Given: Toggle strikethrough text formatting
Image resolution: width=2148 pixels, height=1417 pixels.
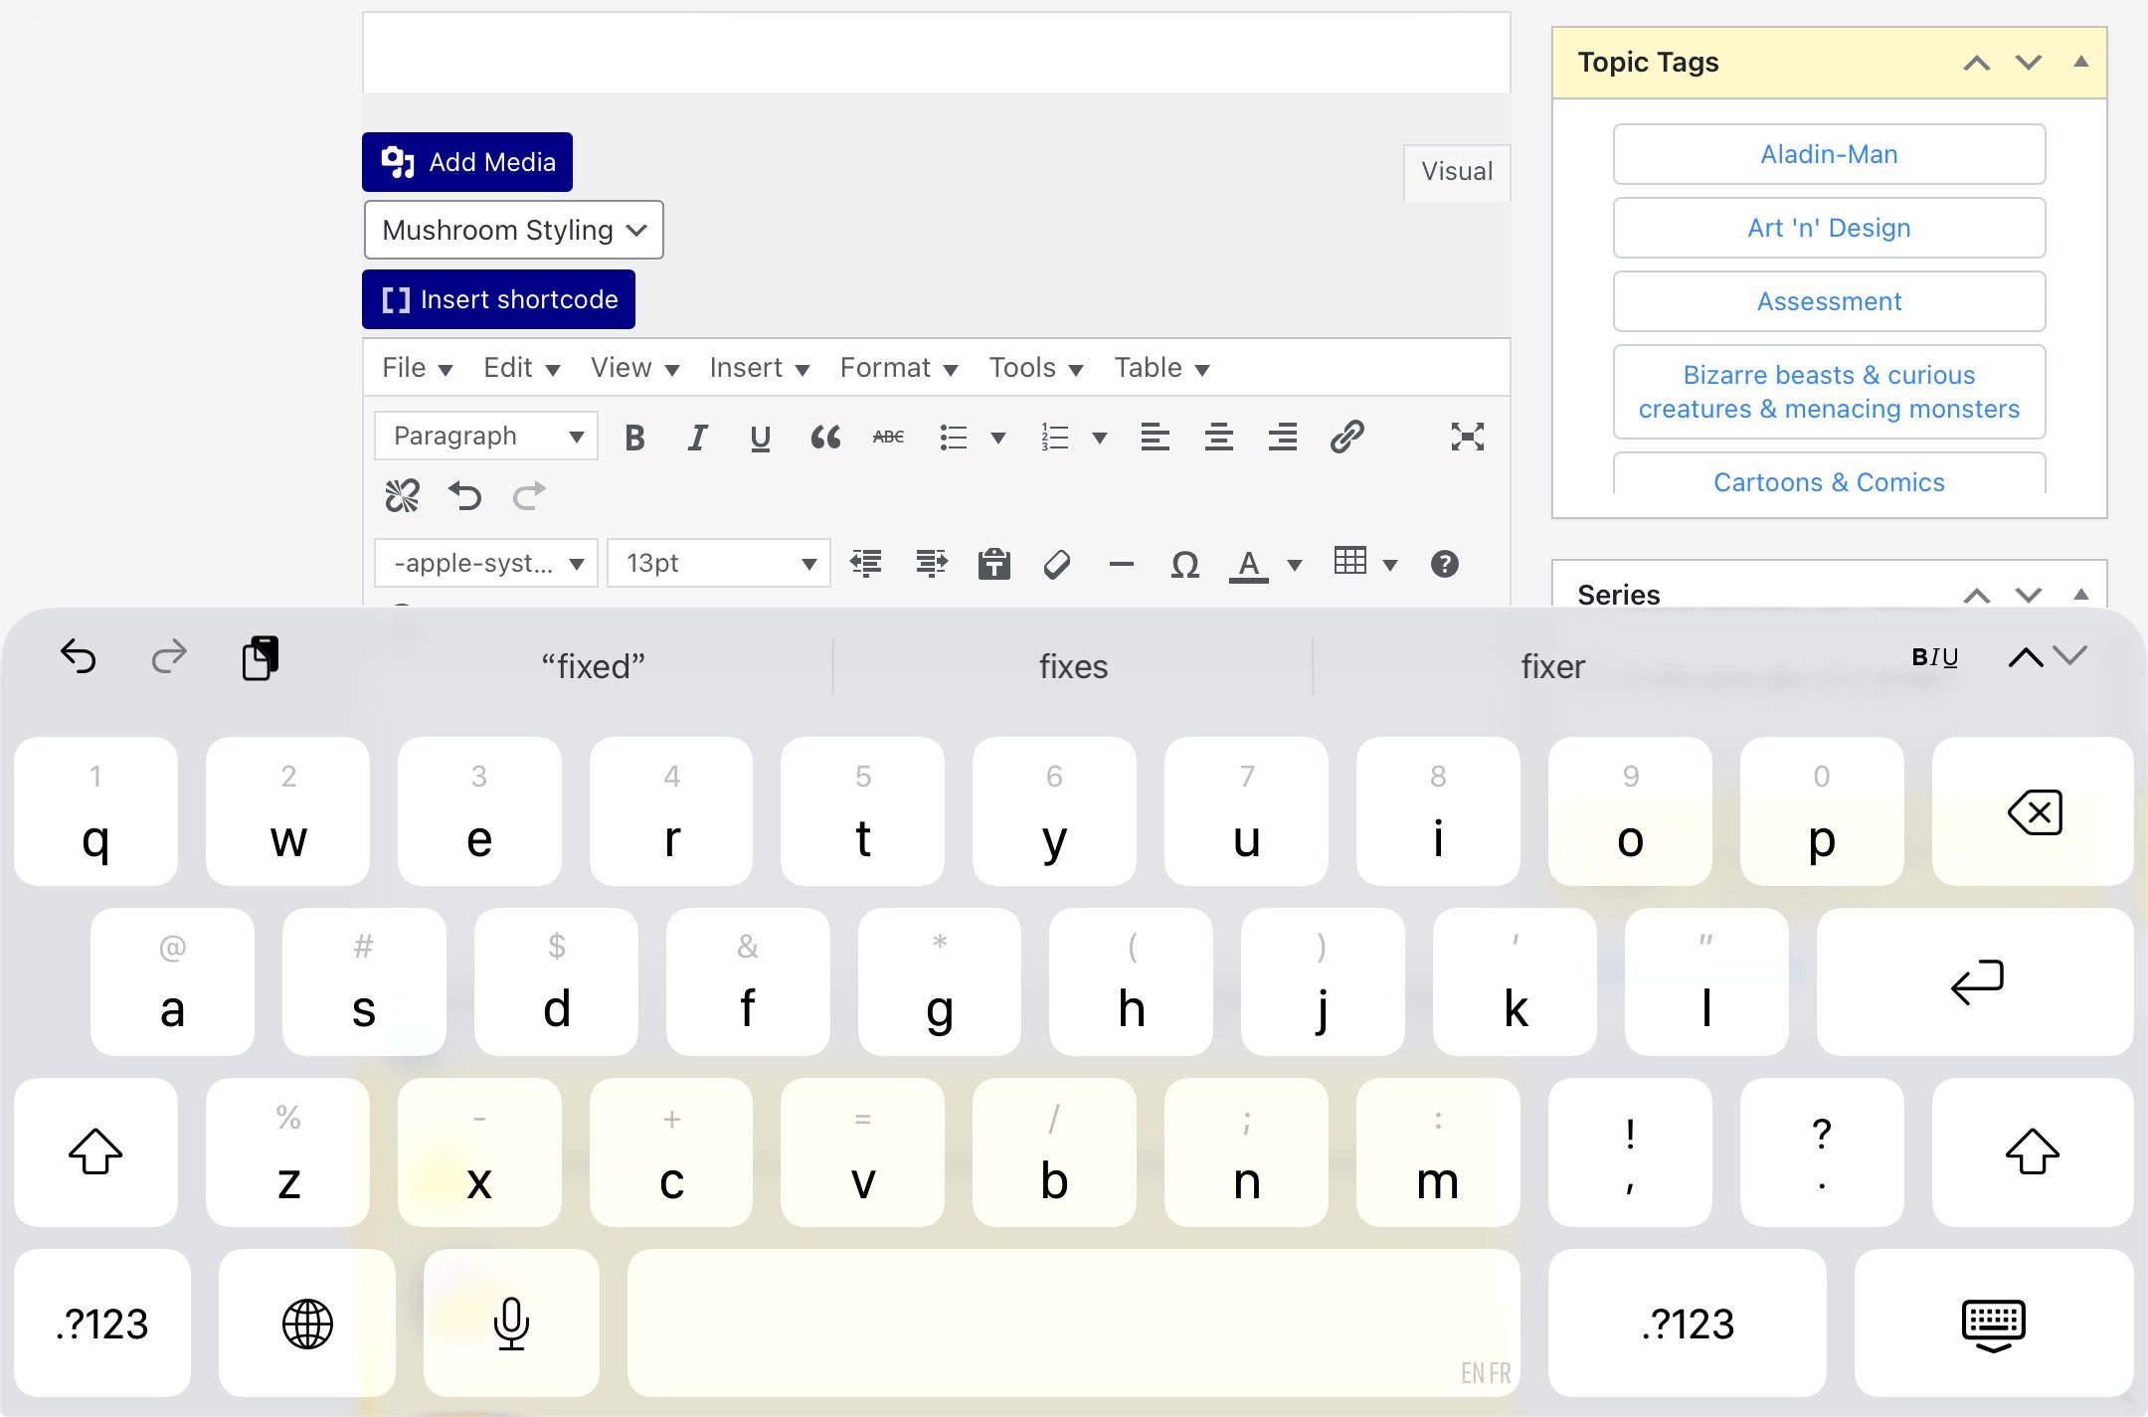Looking at the screenshot, I should coord(888,438).
